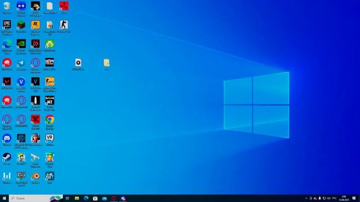Open the black square V shortcut
Viewport: 360px width, 202px height.
(x=35, y=81)
